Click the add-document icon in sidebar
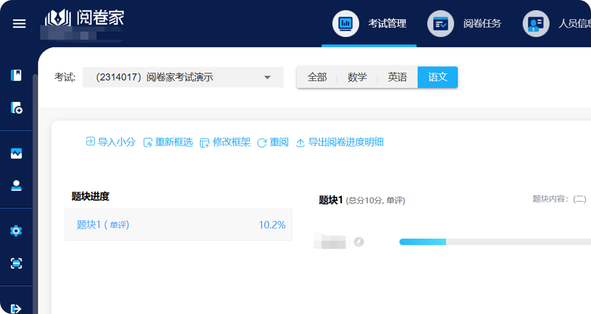This screenshot has height=314, width=591. coord(17,108)
